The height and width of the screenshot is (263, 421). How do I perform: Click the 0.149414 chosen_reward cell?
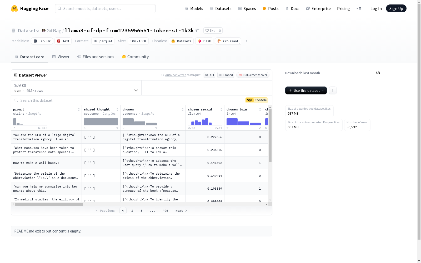click(x=205, y=176)
